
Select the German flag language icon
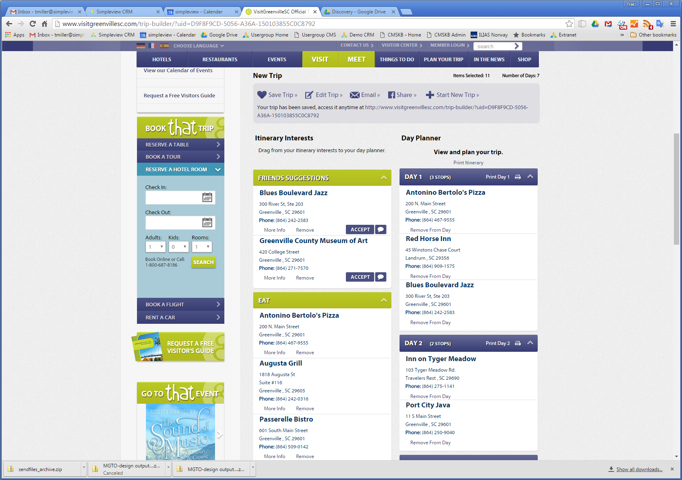[x=141, y=45]
